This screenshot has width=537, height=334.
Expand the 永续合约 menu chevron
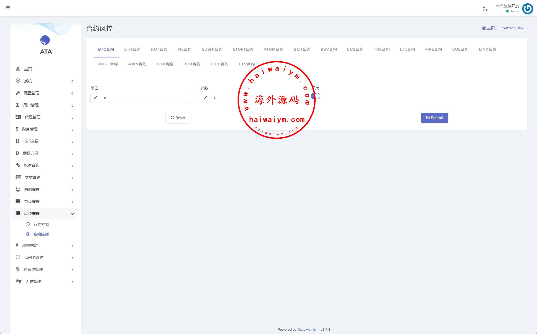[72, 166]
